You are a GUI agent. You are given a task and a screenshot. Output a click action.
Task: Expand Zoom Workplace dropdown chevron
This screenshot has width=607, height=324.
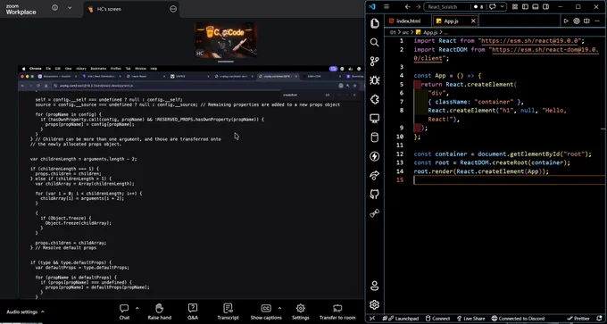tap(70, 8)
